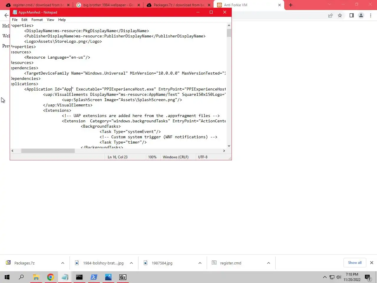Close the register.cmd browser tab
Screen dimensions: 377x283
68,5
